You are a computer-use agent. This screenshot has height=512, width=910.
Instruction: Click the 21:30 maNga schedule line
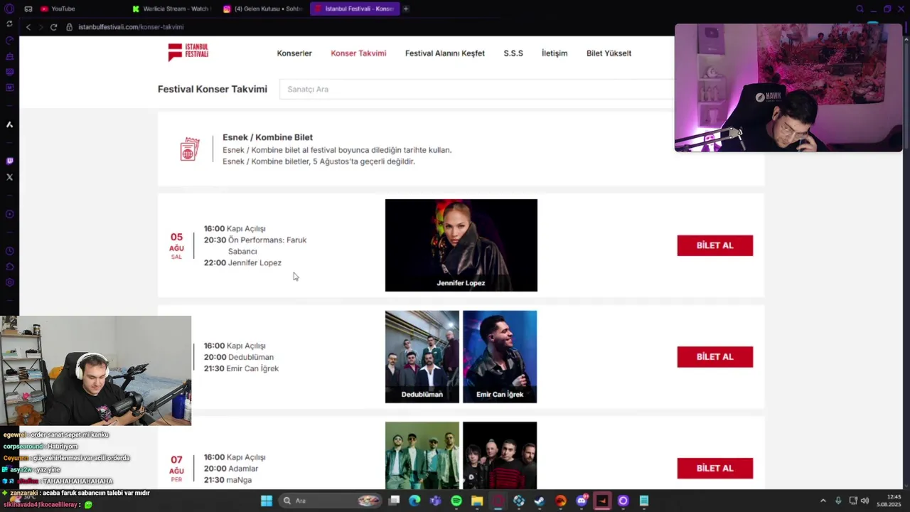[227, 480]
